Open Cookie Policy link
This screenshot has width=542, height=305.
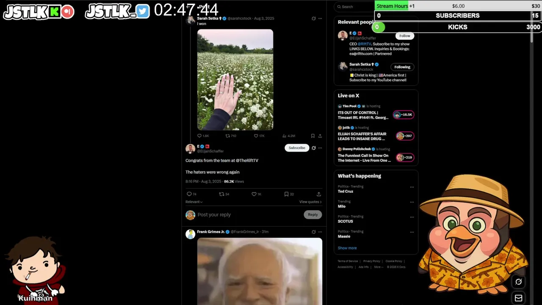pos(394,261)
